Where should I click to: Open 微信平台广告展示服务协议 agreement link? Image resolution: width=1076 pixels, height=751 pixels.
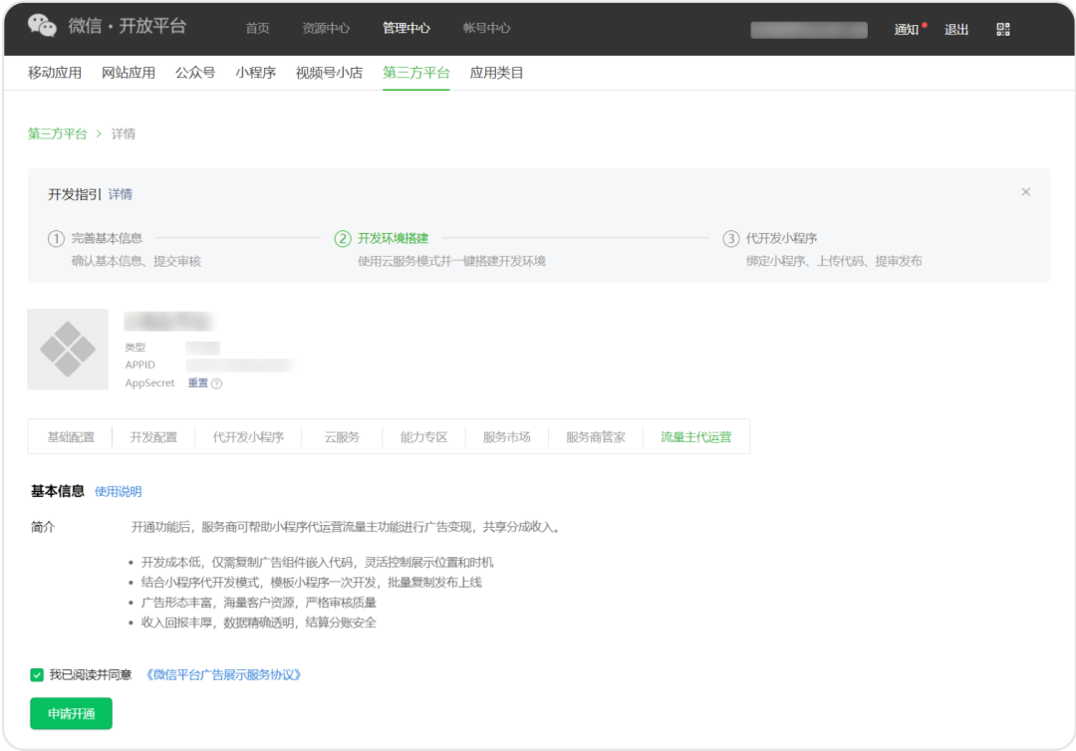pos(223,675)
